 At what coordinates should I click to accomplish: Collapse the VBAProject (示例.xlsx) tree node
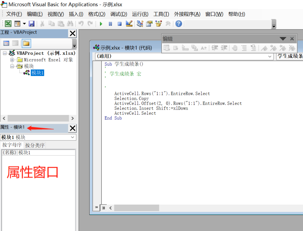coord(5,53)
